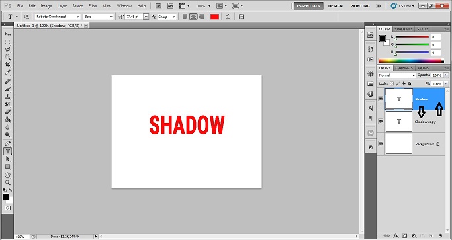Open the blend mode dropdown Normal
The width and height of the screenshot is (452, 240).
397,75
